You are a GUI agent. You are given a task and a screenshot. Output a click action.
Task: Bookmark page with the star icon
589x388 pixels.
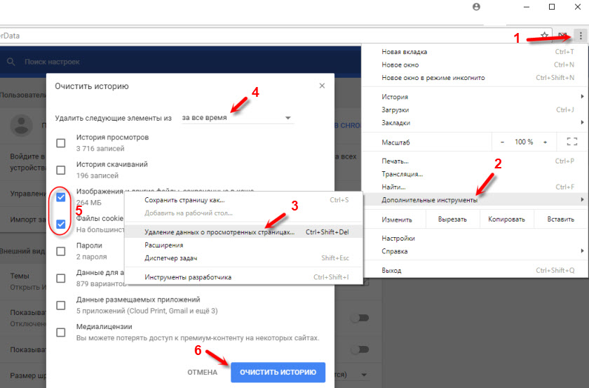point(544,35)
